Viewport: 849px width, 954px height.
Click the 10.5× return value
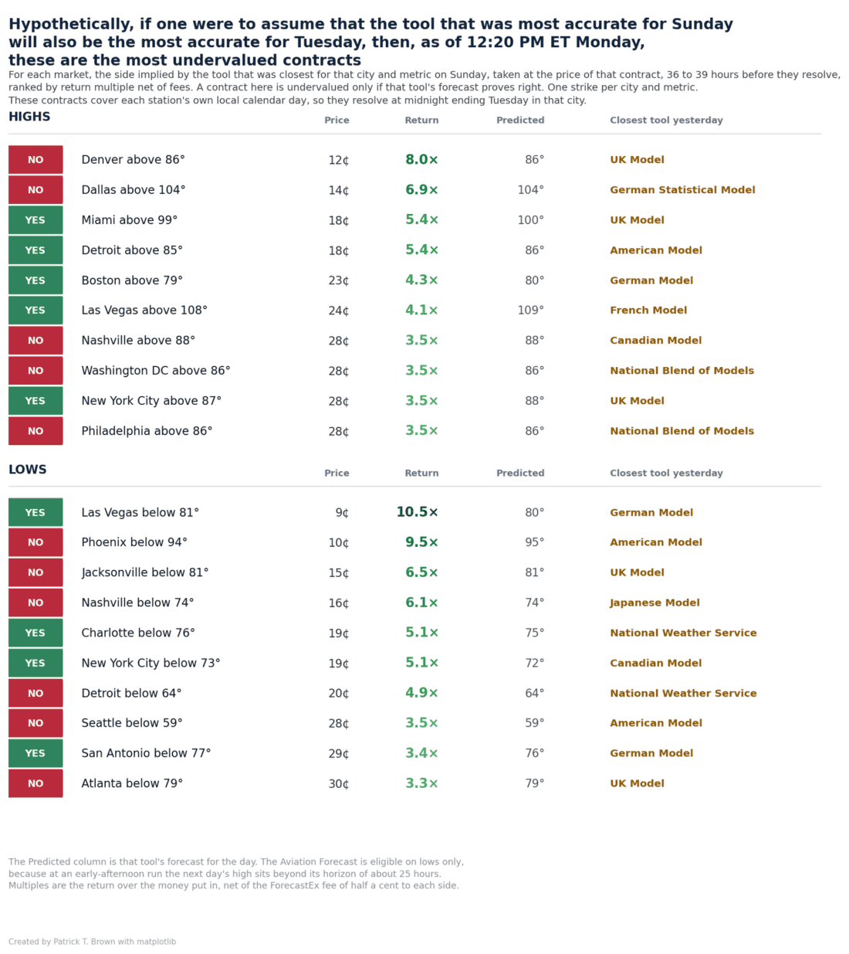coord(417,512)
